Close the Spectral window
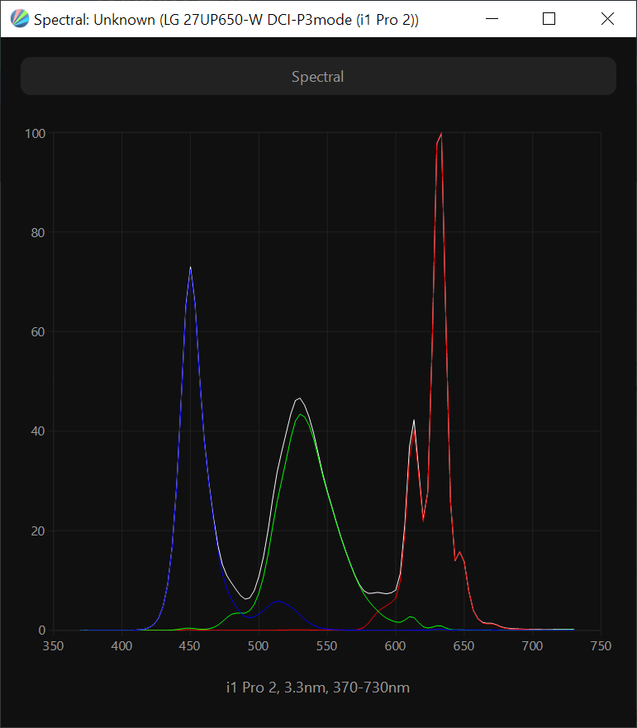Image resolution: width=637 pixels, height=728 pixels. (607, 19)
